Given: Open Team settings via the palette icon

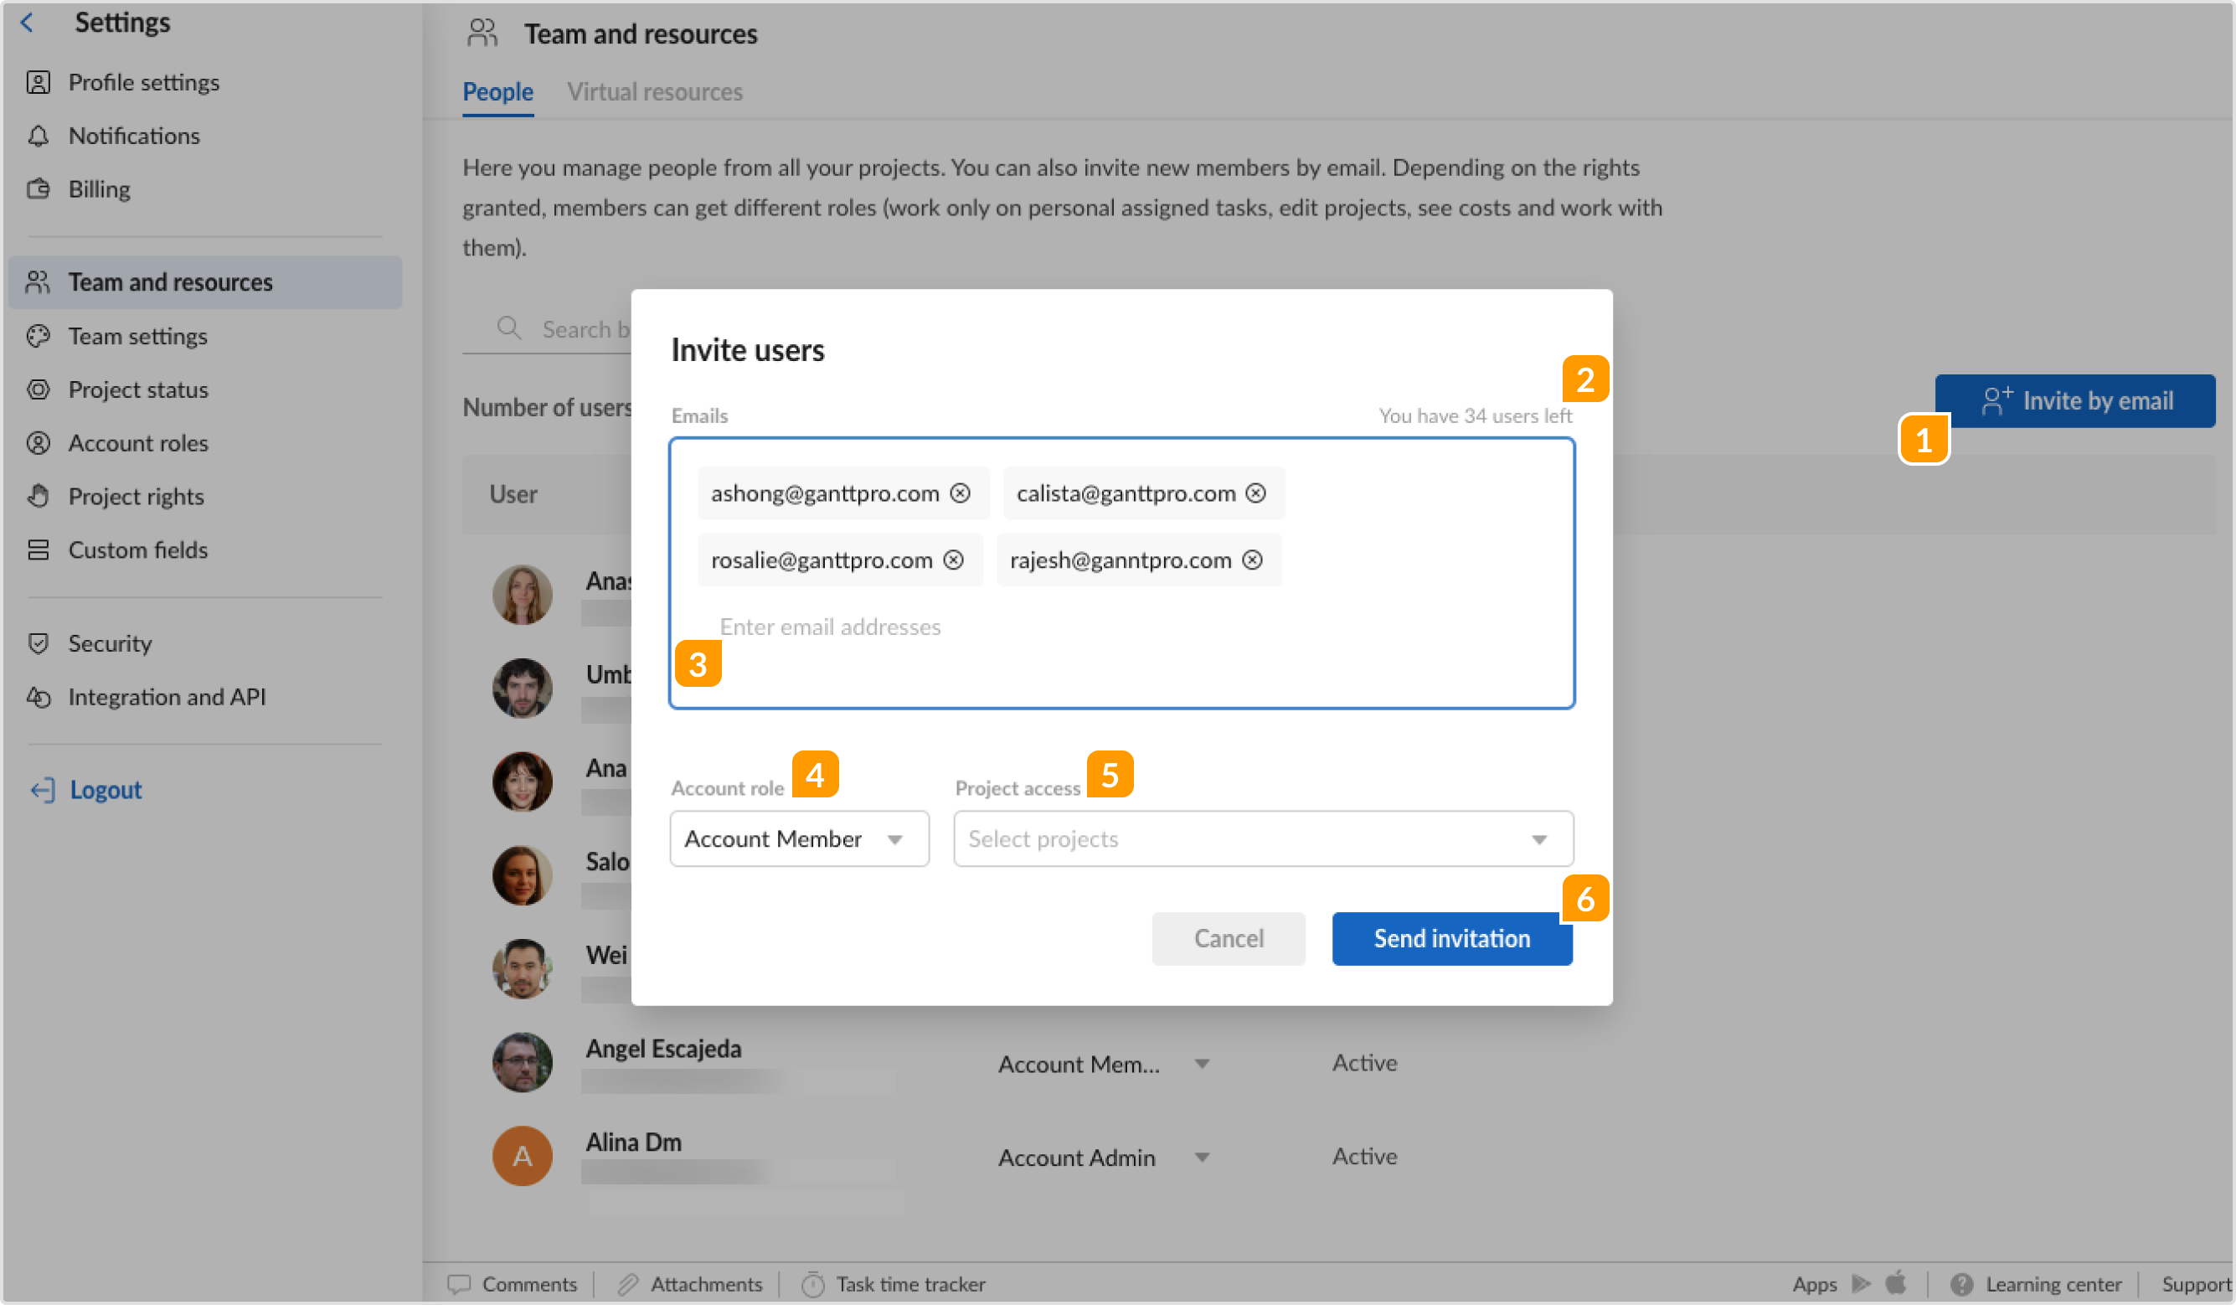Looking at the screenshot, I should tap(39, 336).
